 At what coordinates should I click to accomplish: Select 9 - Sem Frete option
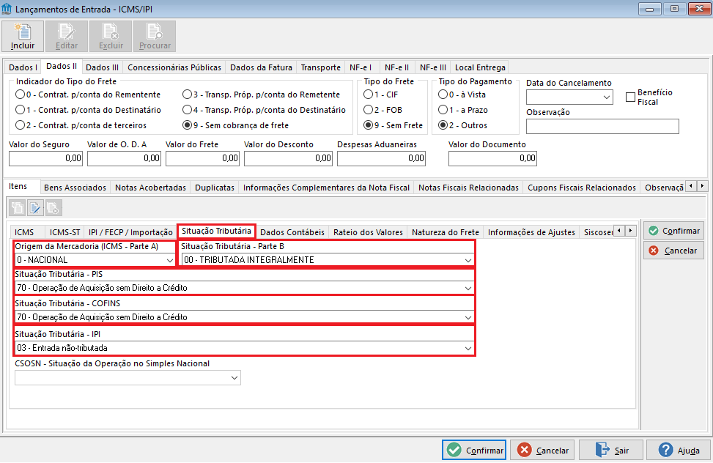point(393,125)
